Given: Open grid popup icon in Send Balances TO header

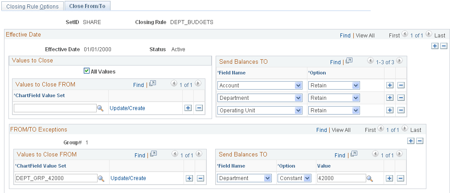Looking at the screenshot, I should [x=349, y=61].
